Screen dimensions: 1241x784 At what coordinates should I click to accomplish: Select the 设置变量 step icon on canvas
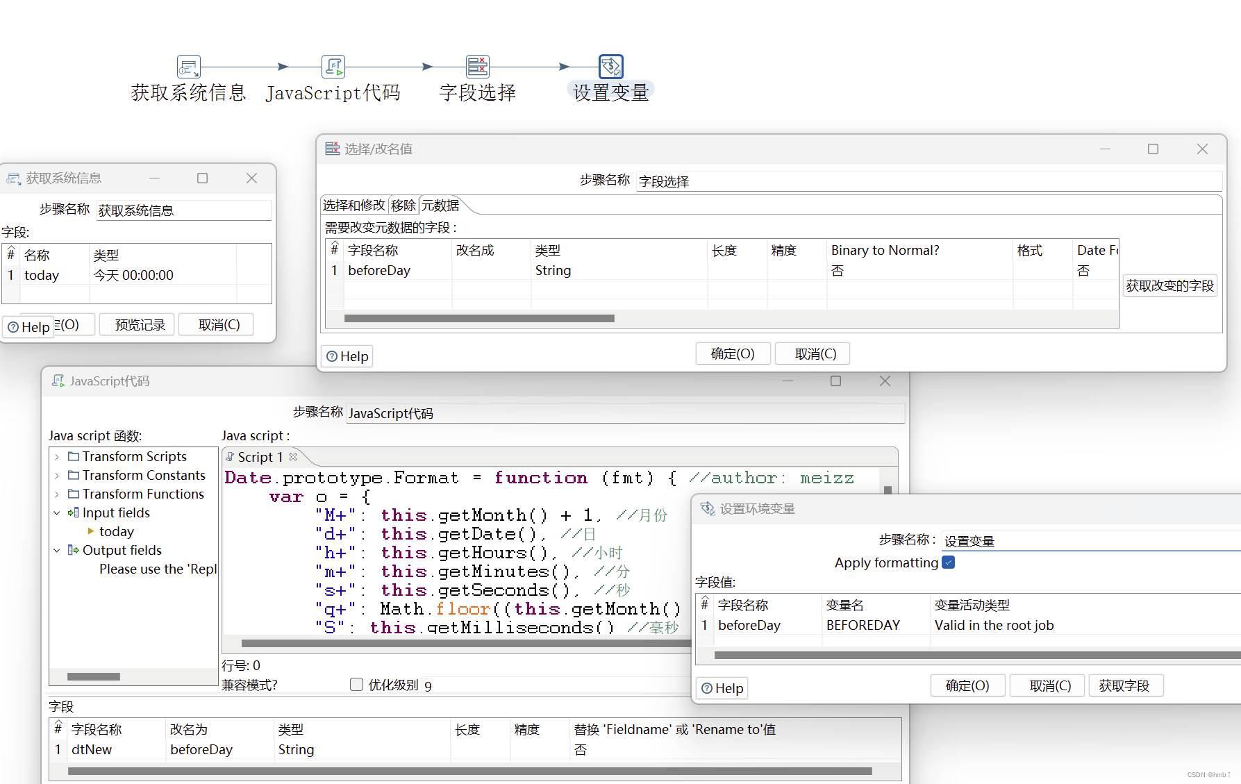[x=611, y=67]
